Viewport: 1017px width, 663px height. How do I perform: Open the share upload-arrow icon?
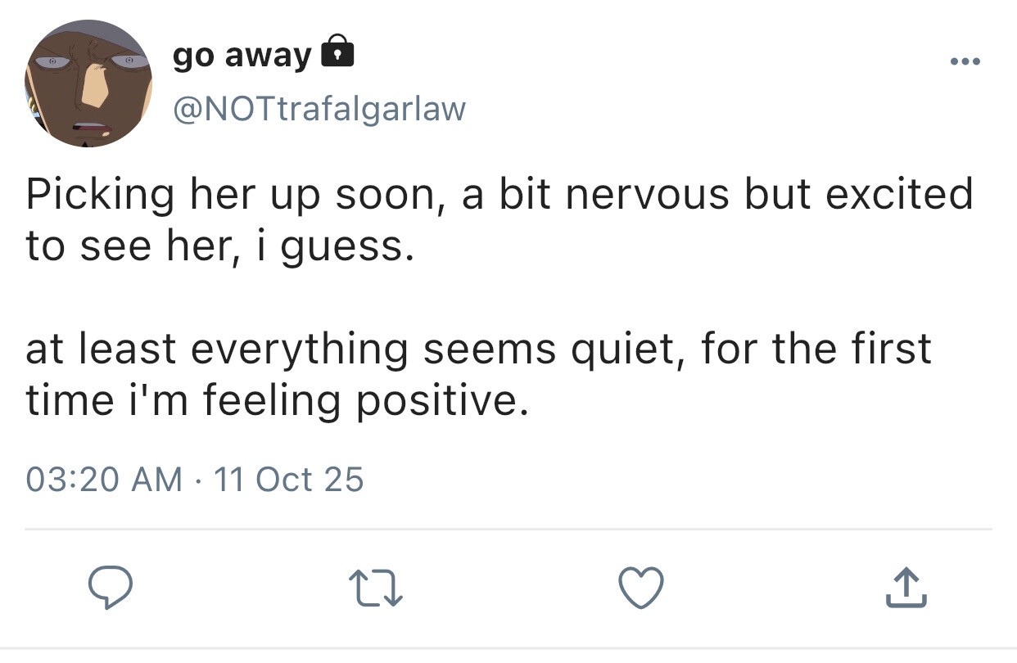(906, 589)
